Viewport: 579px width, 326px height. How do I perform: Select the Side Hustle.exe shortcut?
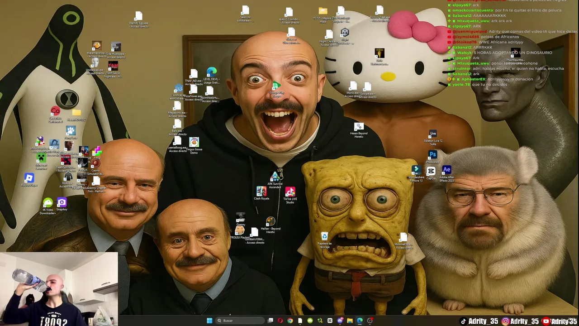116,47
